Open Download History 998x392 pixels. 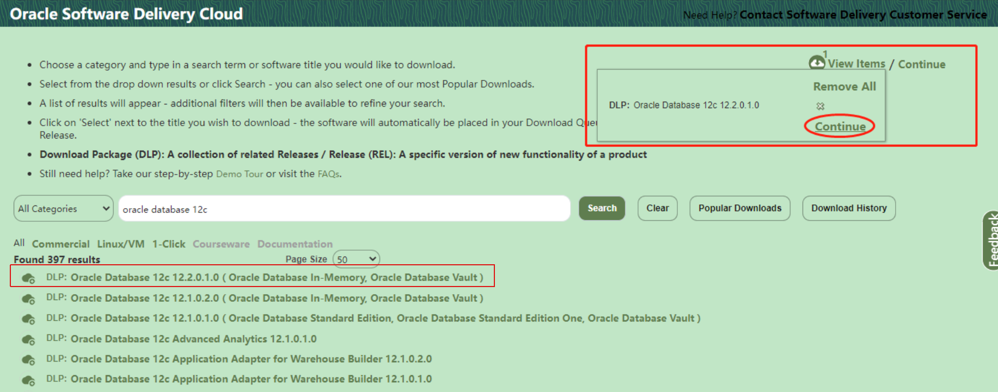[849, 208]
